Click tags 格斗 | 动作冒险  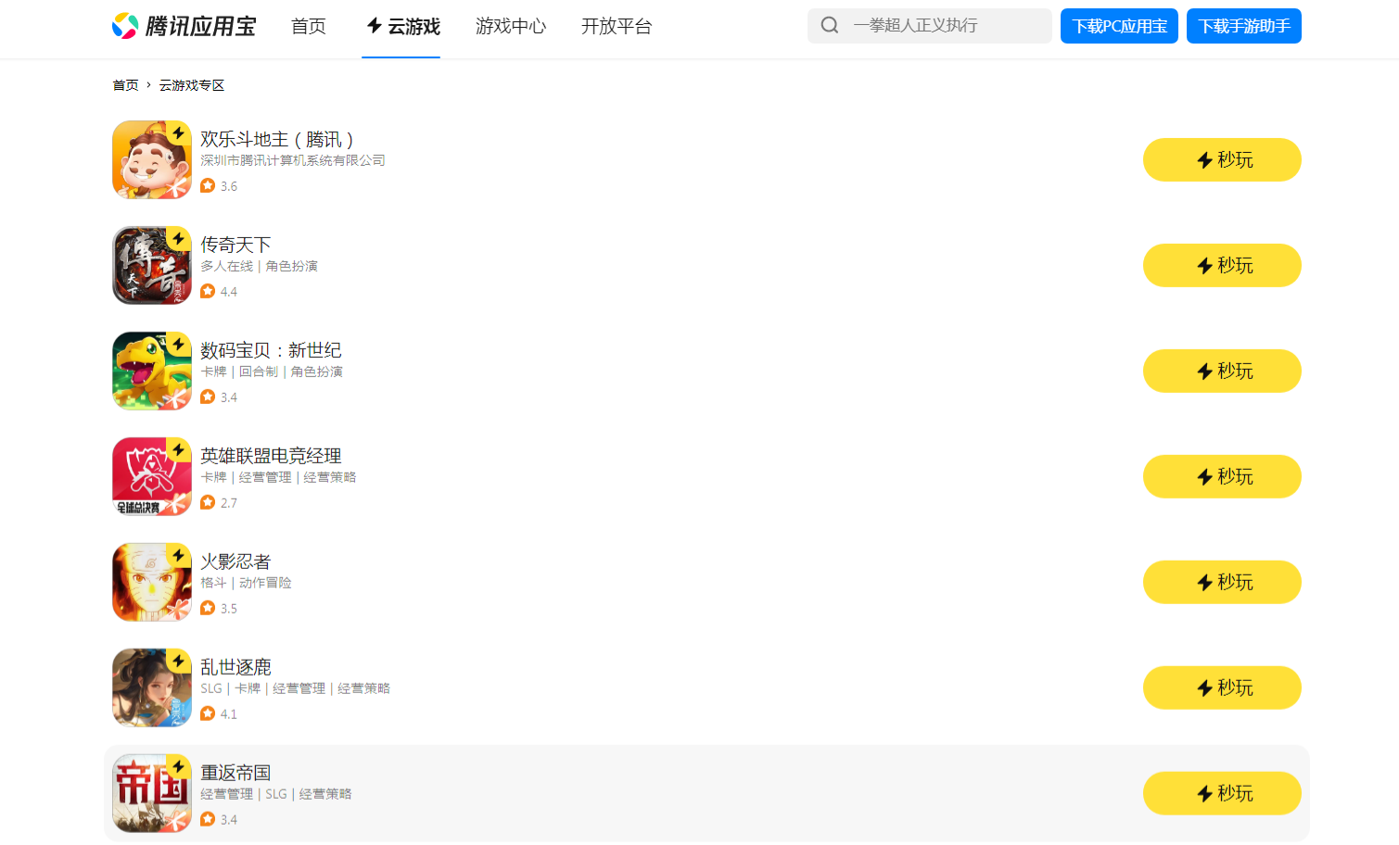point(246,583)
